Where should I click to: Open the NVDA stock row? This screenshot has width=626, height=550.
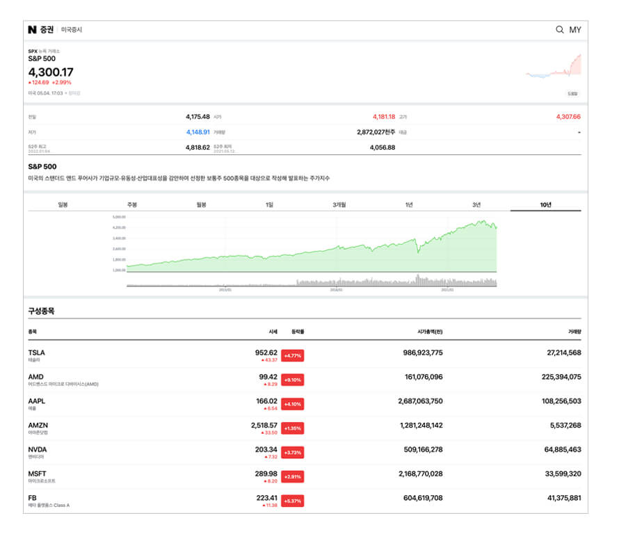click(305, 452)
